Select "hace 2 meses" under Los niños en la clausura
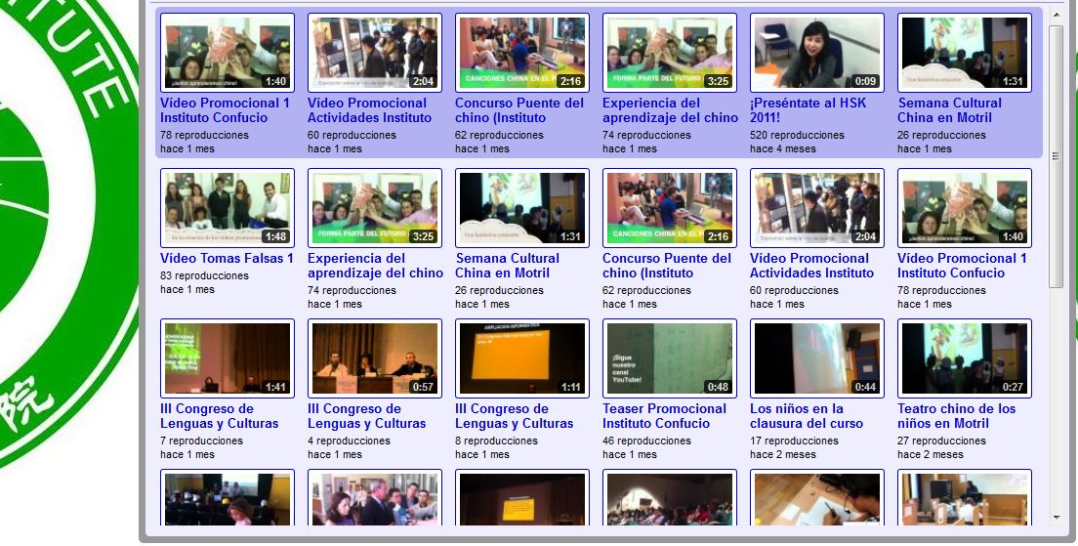1078x546 pixels. click(783, 455)
